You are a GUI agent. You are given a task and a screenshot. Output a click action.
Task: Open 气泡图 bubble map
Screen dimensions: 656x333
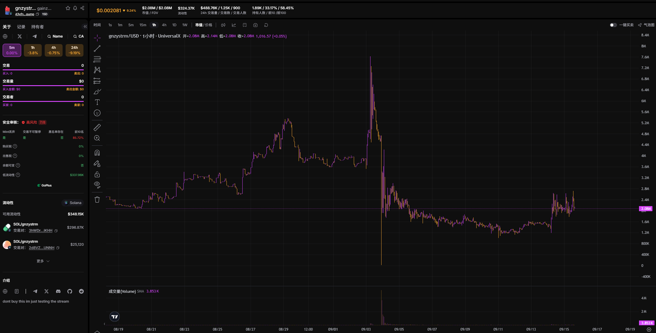pyautogui.click(x=646, y=25)
